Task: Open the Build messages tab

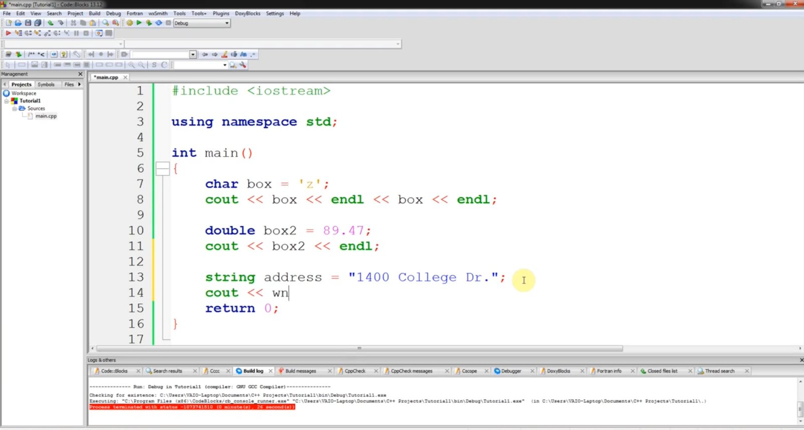Action: click(300, 371)
